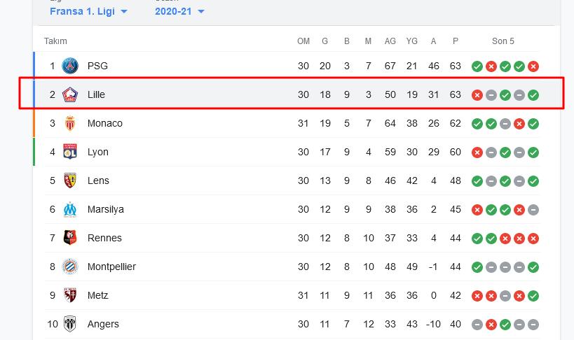Viewport: 574px width, 340px height.
Task: Click PSG's most recent red loss icon
Action: click(x=533, y=66)
